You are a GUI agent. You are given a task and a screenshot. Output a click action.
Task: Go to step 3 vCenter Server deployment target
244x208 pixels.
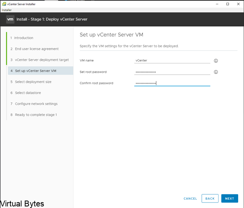click(39, 60)
